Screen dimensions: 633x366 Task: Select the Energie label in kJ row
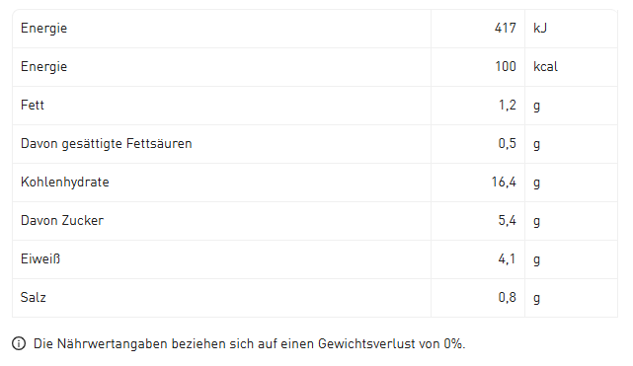[44, 29]
